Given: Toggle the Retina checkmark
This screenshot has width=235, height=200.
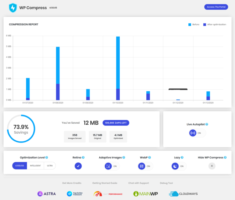Looking at the screenshot, I should [78, 166].
